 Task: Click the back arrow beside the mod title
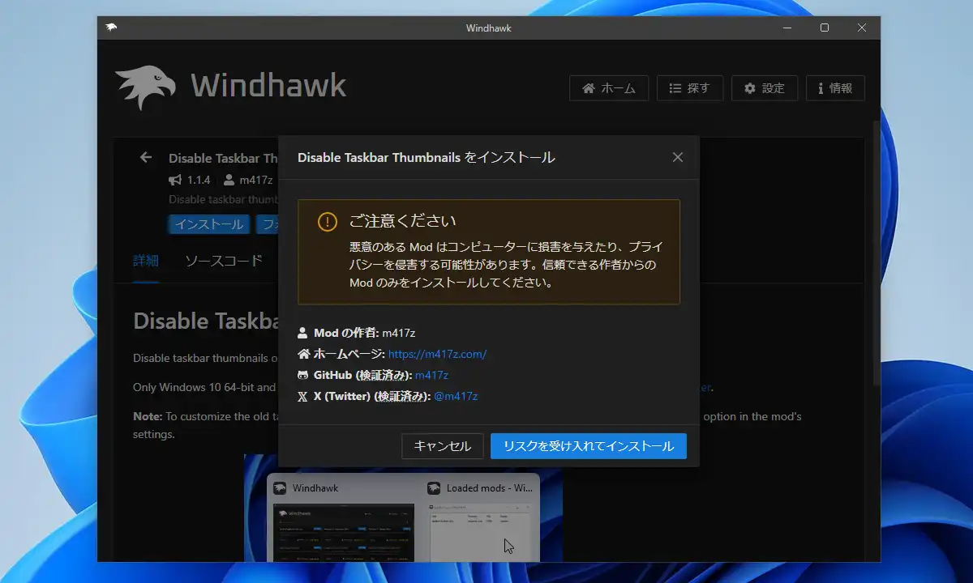pyautogui.click(x=146, y=157)
